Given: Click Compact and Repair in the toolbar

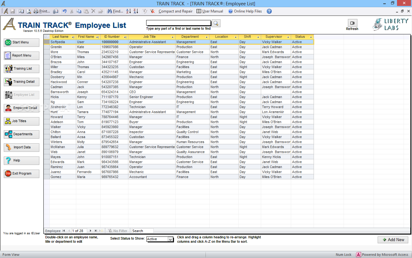Looking at the screenshot, I should point(176,11).
